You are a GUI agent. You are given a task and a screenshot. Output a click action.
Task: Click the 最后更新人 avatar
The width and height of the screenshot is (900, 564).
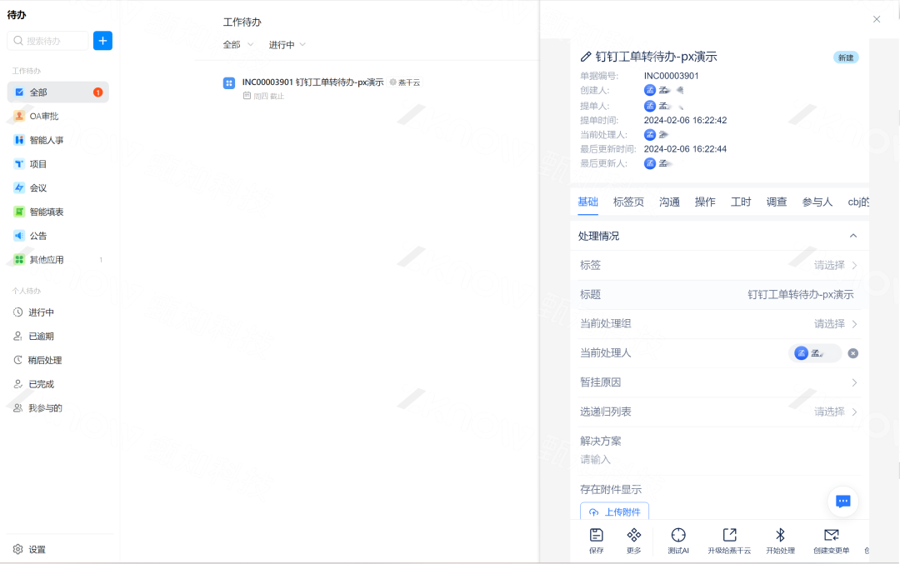[650, 163]
